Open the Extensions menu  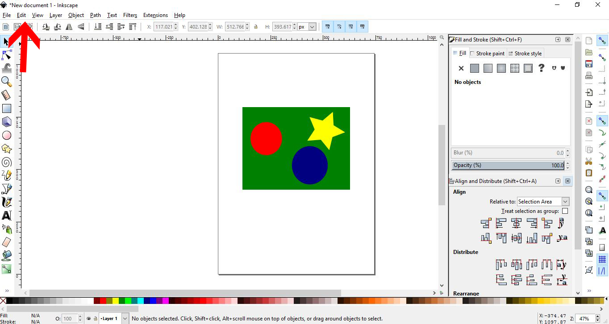pos(155,15)
